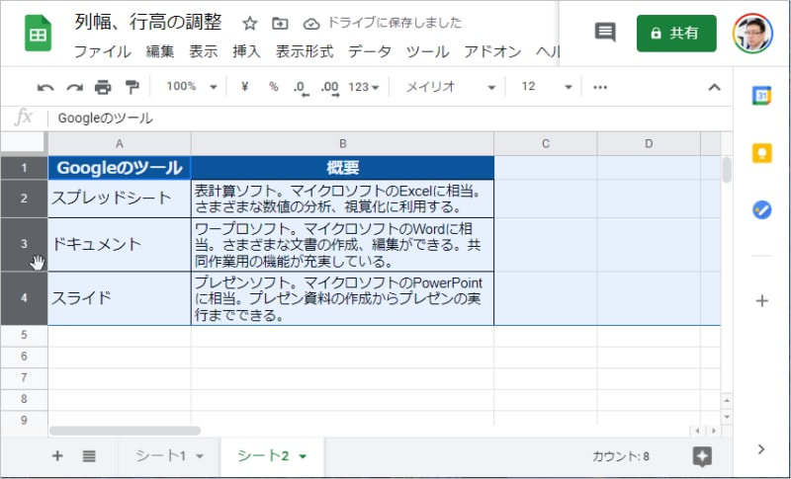Open the 123 number formats dropdown
Screen dimensions: 791x479
tap(364, 87)
